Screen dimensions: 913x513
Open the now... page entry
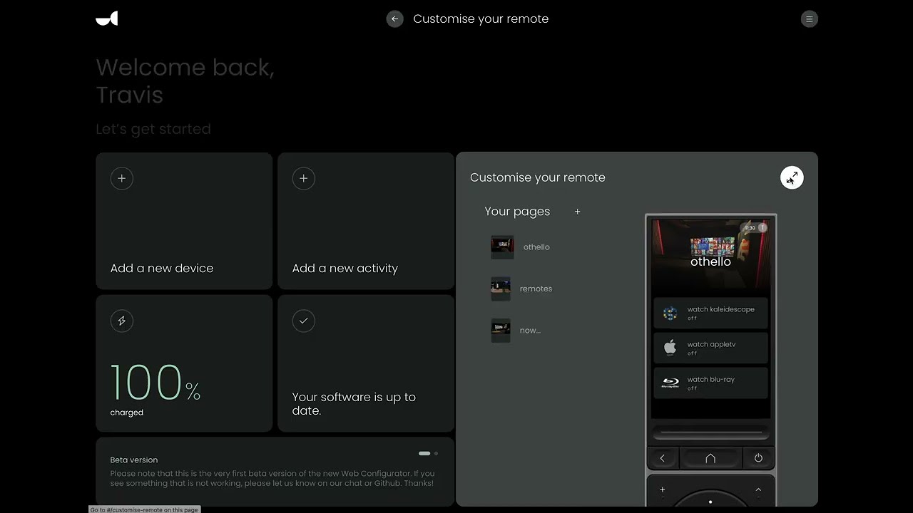530,330
